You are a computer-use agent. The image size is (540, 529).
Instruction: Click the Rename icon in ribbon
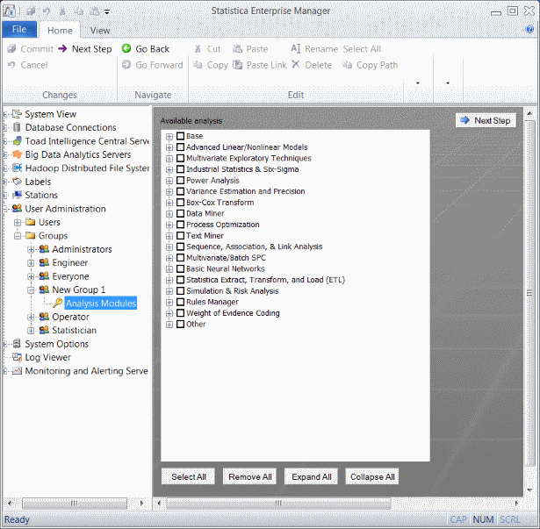pyautogui.click(x=296, y=48)
